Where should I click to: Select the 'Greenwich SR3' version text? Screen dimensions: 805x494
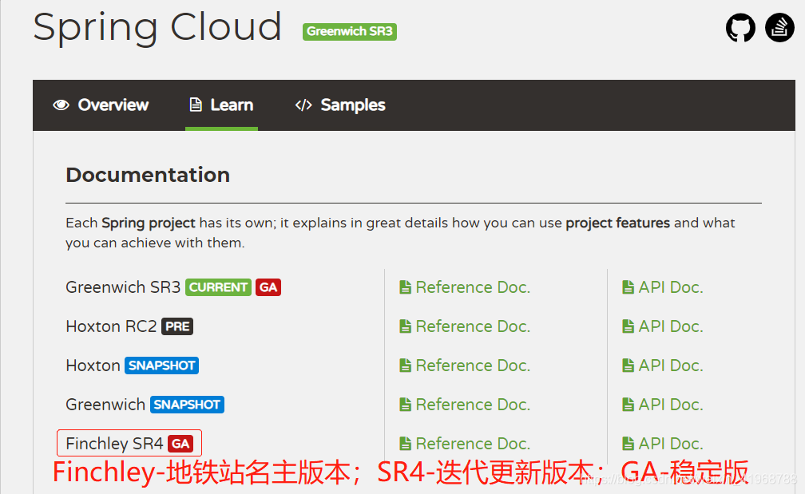123,287
